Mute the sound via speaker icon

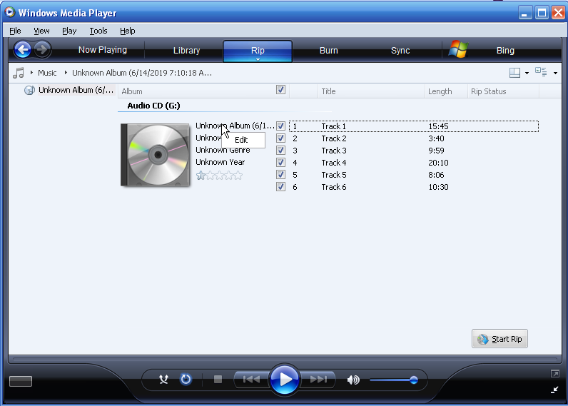pos(353,380)
